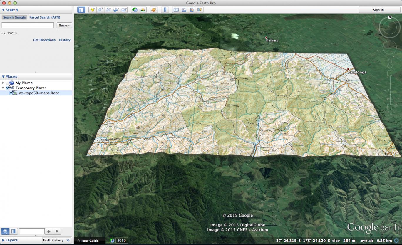This screenshot has height=245, width=402.
Task: Open Get Directions link
Action: pos(44,40)
